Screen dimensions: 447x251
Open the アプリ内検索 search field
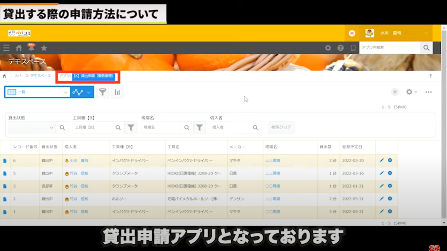point(390,48)
